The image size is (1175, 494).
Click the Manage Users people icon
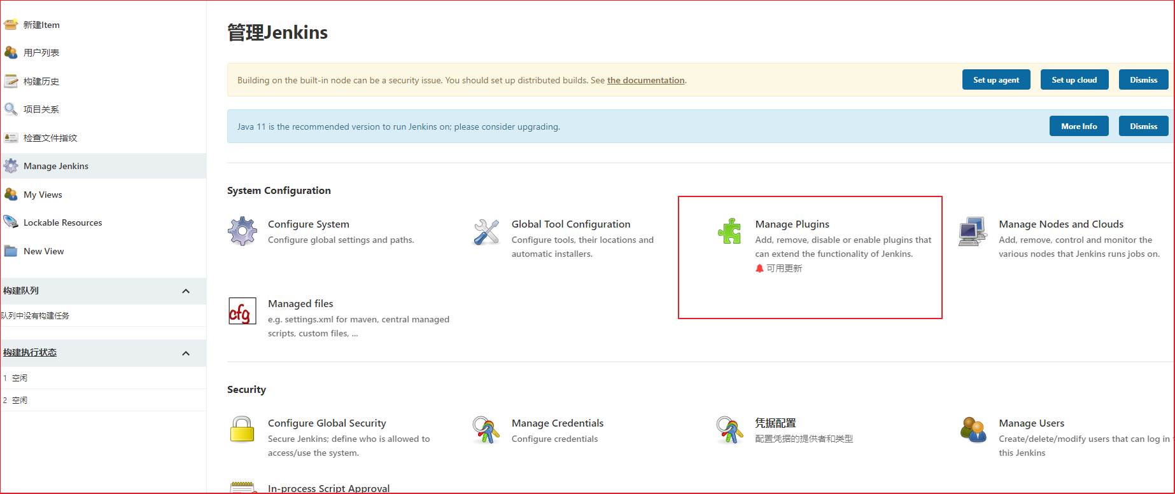973,430
